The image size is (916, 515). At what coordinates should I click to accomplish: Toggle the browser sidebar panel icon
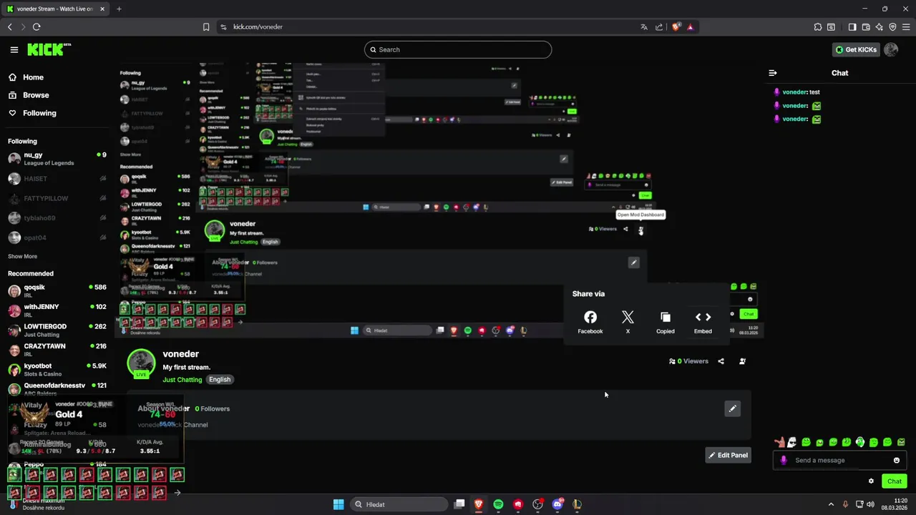(852, 26)
